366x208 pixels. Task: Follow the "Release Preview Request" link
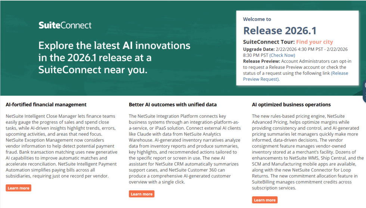pyautogui.click(x=295, y=76)
